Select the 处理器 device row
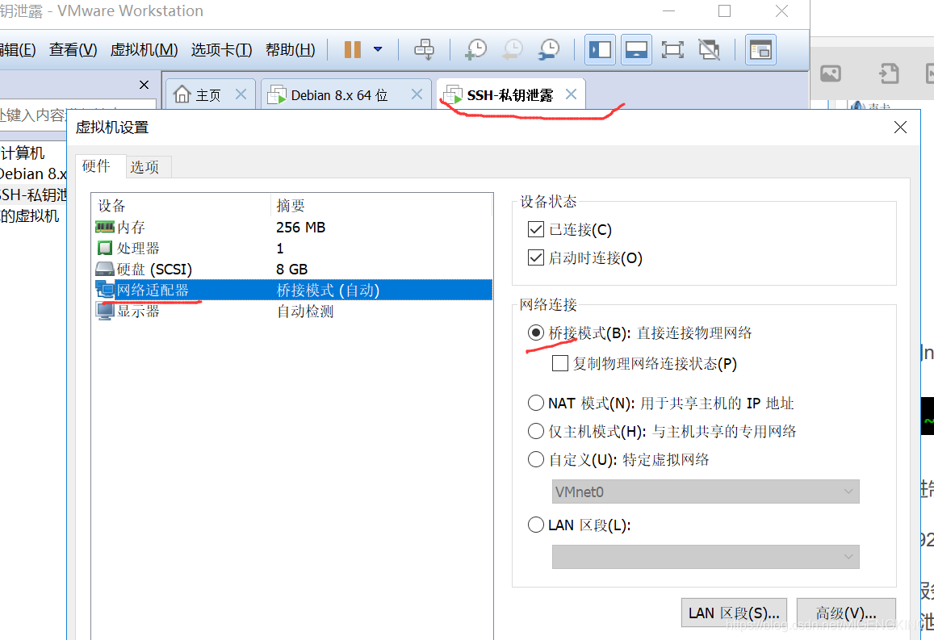Image resolution: width=934 pixels, height=640 pixels. click(294, 249)
